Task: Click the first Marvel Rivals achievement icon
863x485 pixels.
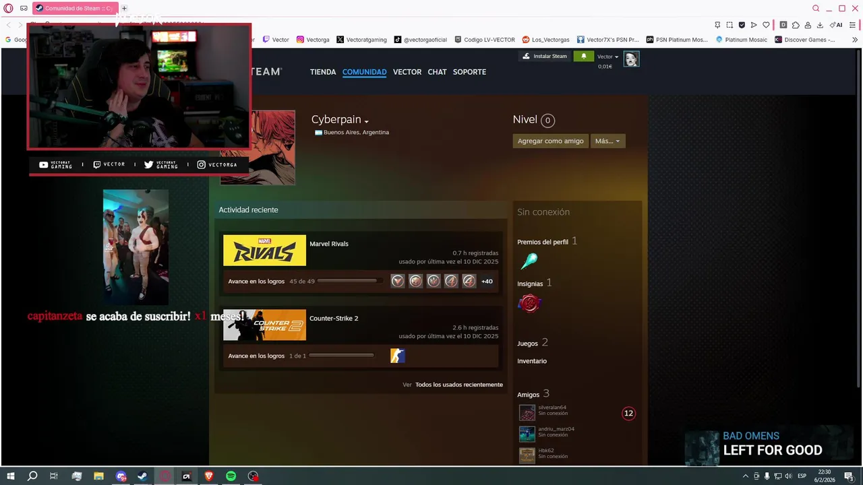Action: pyautogui.click(x=398, y=281)
